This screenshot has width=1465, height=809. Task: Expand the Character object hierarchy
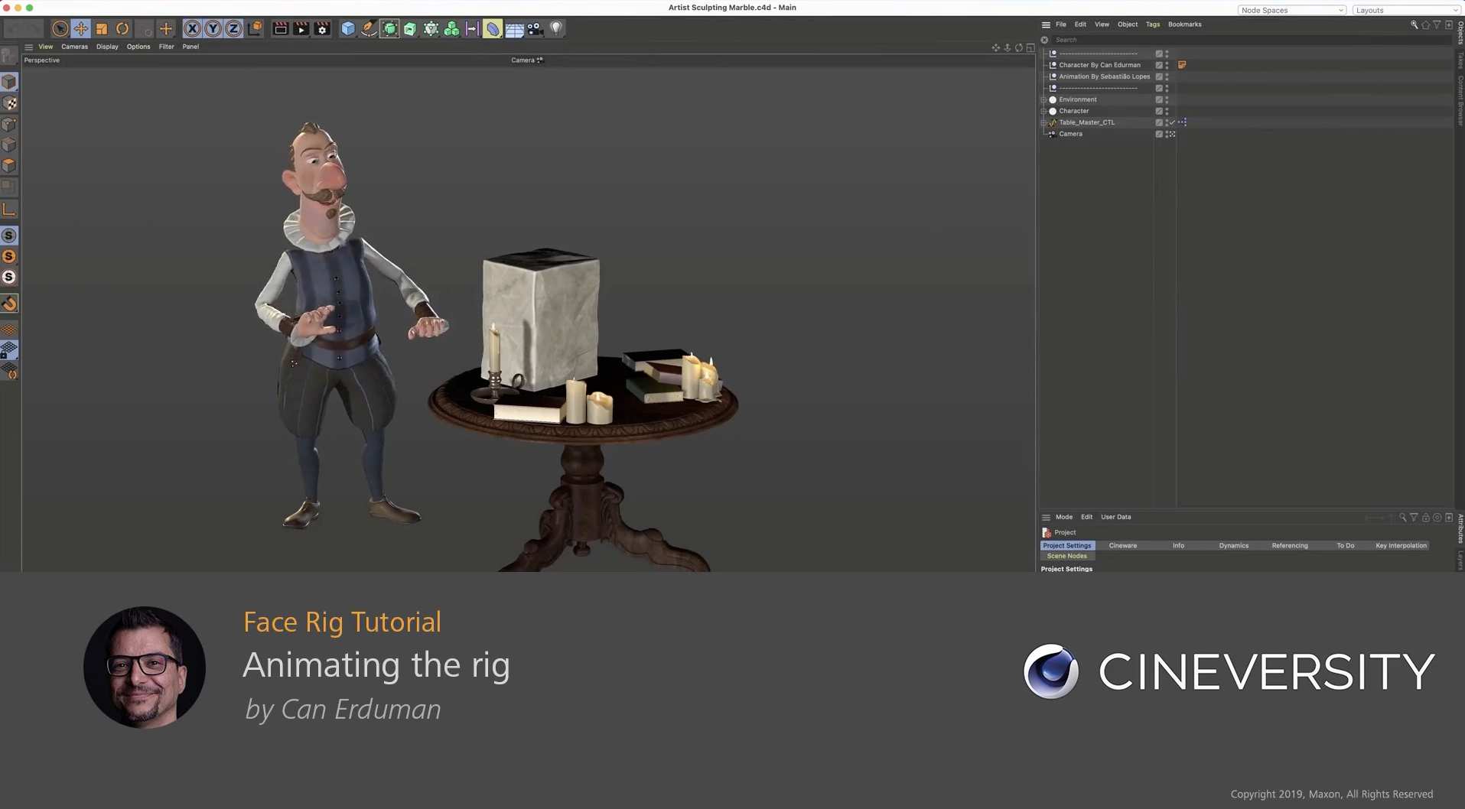1043,111
